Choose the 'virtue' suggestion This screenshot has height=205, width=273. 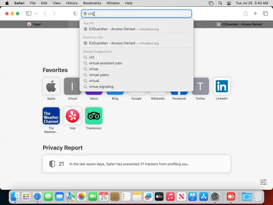pos(136,69)
